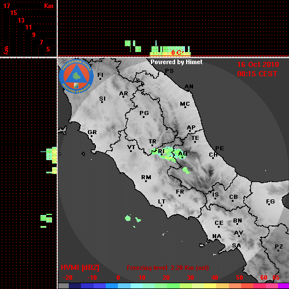Click the '11' km height label
289x289 pixels.
[x=28, y=28]
